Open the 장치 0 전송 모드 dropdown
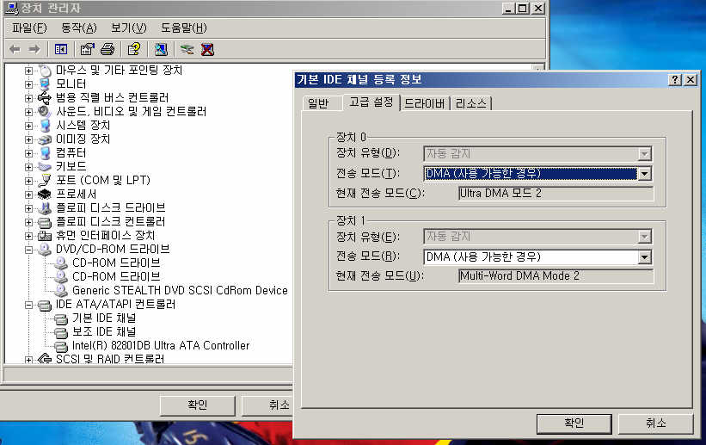The height and width of the screenshot is (445, 706). click(x=644, y=173)
